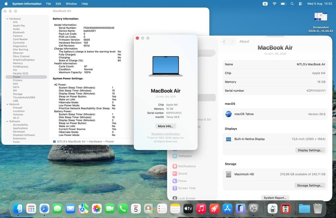Select Firewall under Network in the sidebar
Screen dimensions: 336x218
(x=18, y=108)
